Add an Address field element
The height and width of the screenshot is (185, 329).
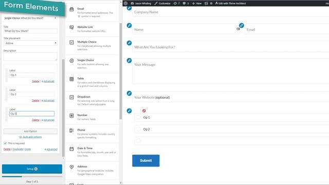tap(93, 170)
